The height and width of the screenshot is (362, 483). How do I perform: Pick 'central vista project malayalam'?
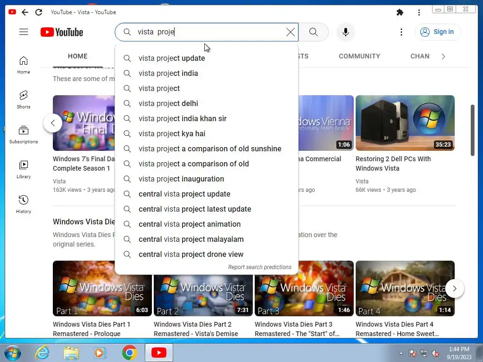point(207,239)
